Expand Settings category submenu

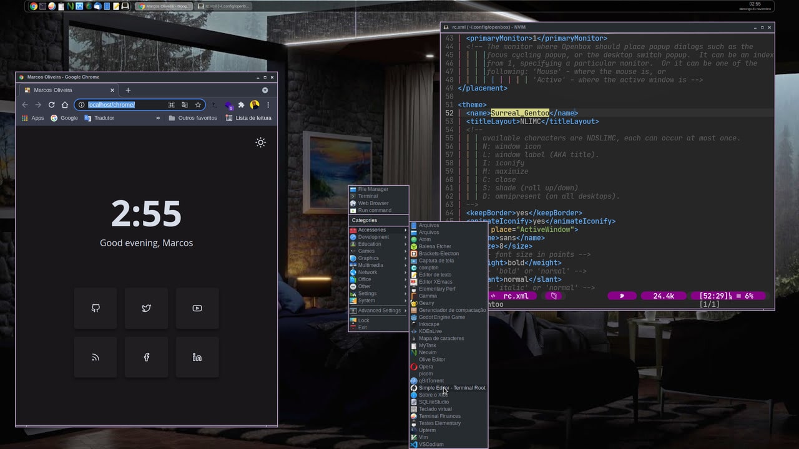point(378,294)
